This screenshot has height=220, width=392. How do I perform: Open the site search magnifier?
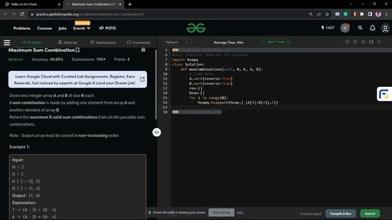coord(360,28)
